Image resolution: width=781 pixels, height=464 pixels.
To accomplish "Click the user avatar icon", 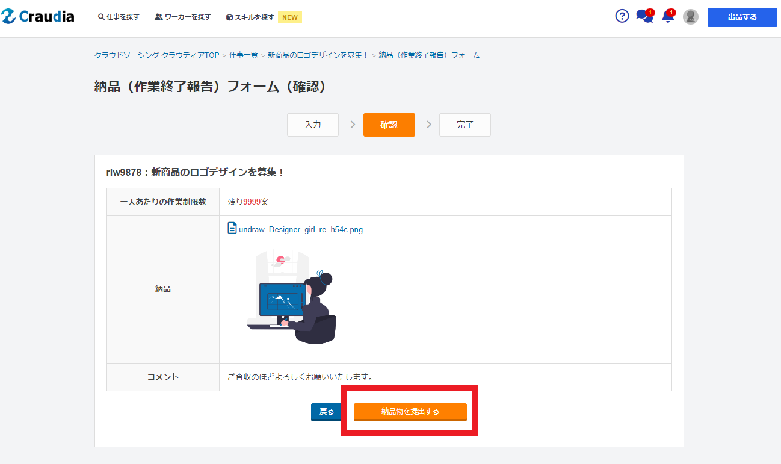I will pos(691,17).
